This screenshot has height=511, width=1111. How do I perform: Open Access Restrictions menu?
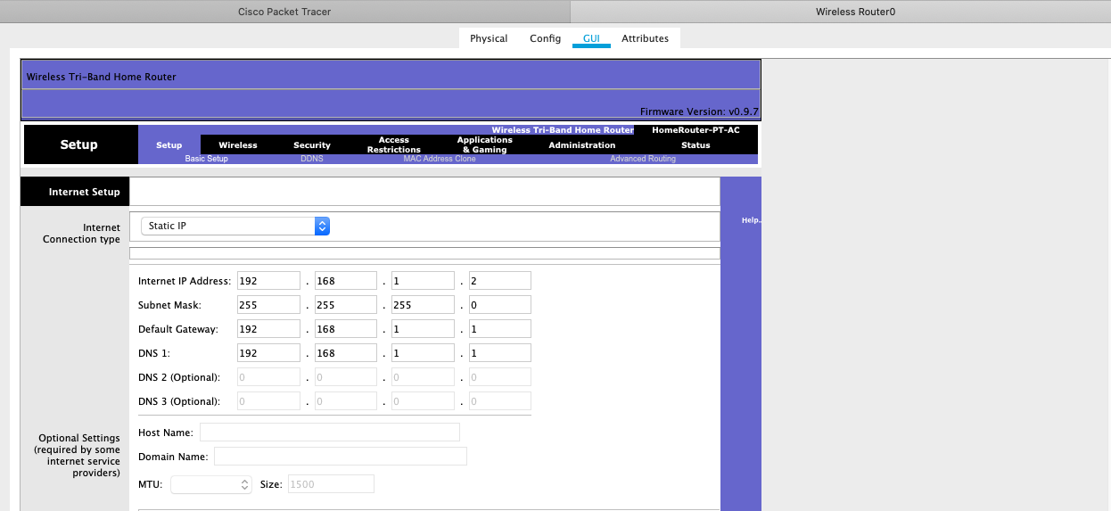pos(393,144)
